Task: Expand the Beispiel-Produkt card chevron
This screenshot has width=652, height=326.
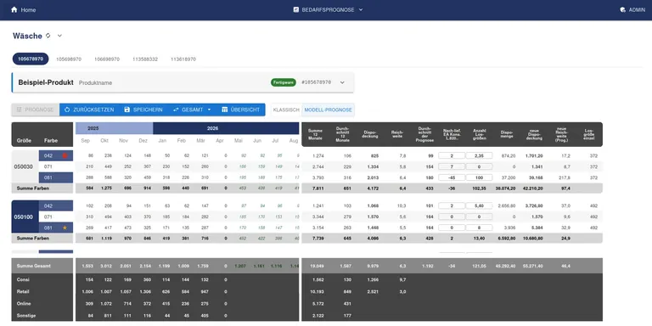Action: point(342,82)
